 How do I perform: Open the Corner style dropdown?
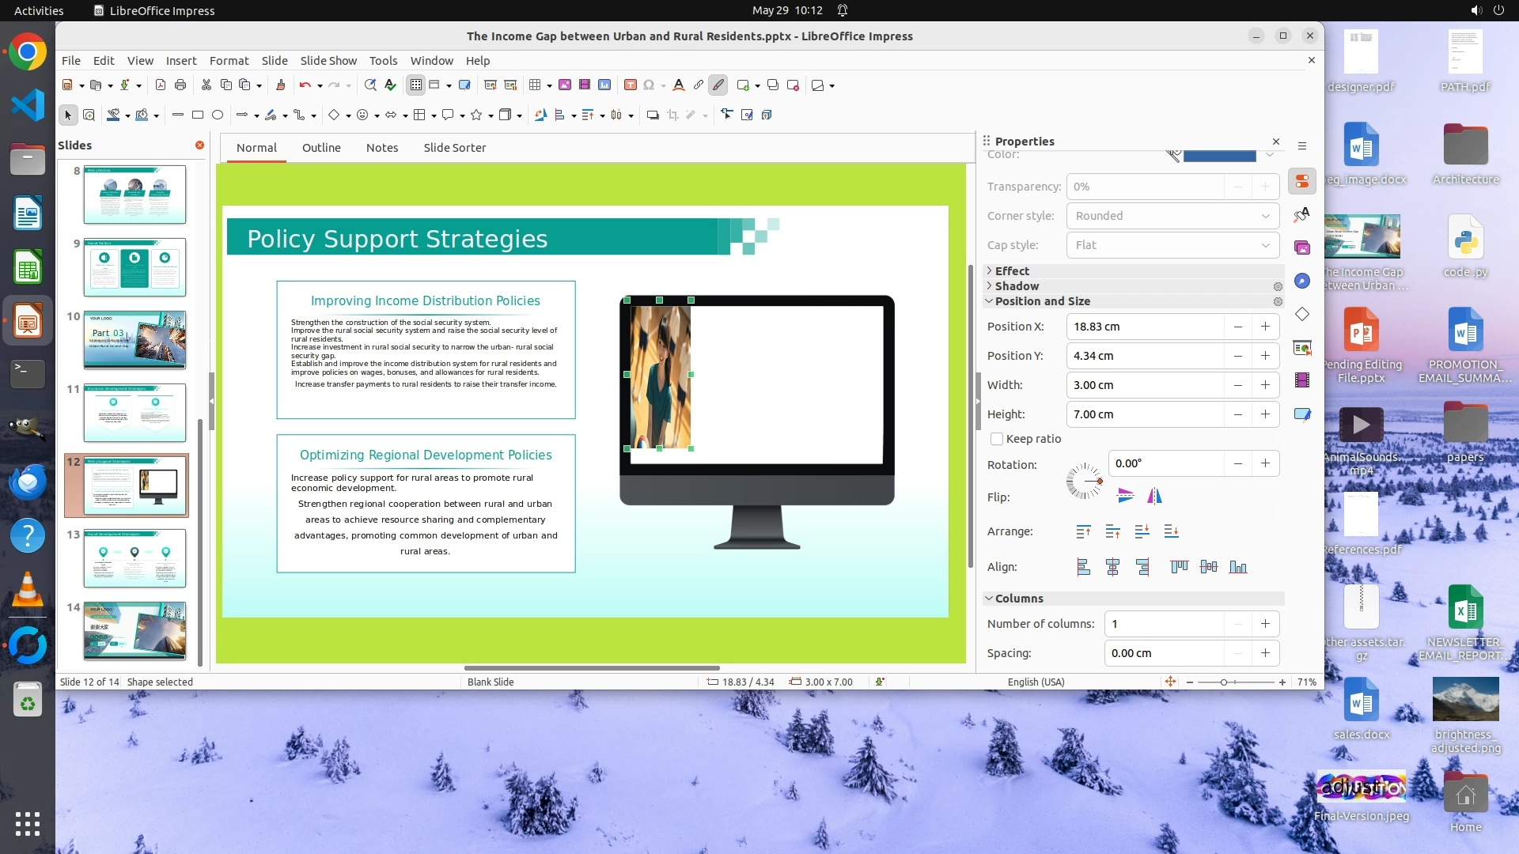[x=1172, y=216]
